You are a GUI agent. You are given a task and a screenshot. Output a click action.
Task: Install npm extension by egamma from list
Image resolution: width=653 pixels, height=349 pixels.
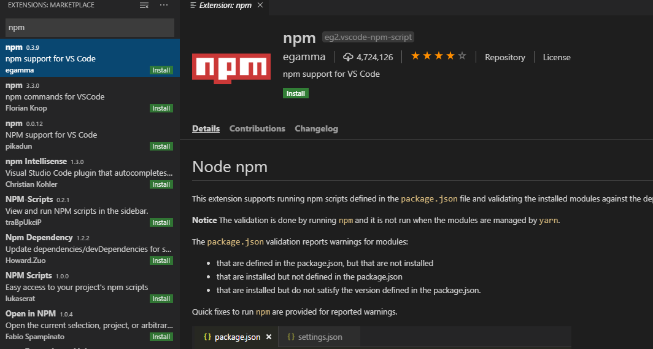click(x=161, y=70)
